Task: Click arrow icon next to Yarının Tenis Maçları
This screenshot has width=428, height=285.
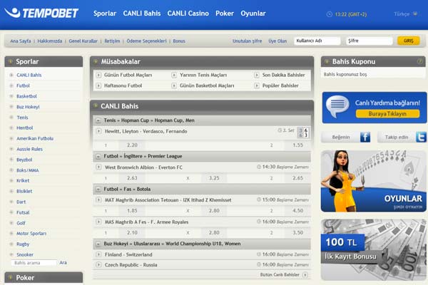Action: 174,75
